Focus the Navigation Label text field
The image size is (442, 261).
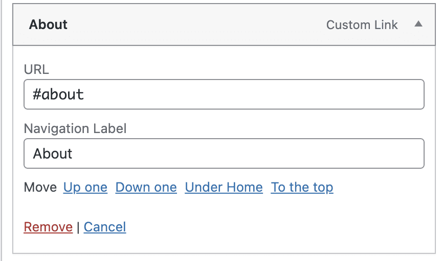[224, 153]
